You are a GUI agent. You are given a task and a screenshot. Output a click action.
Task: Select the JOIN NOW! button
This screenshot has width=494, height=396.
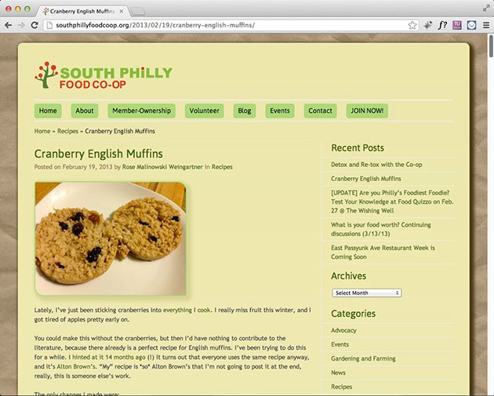tap(367, 111)
